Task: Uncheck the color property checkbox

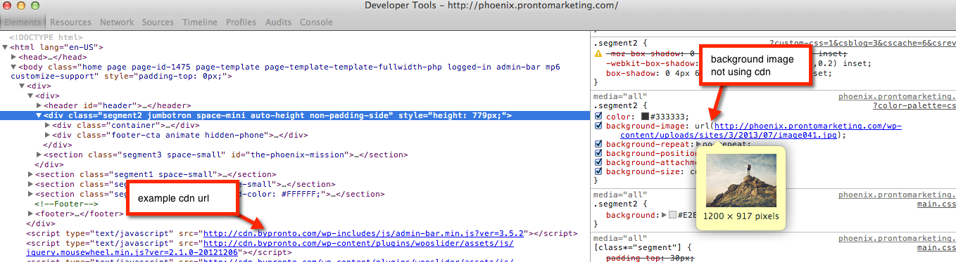Action: [x=598, y=117]
